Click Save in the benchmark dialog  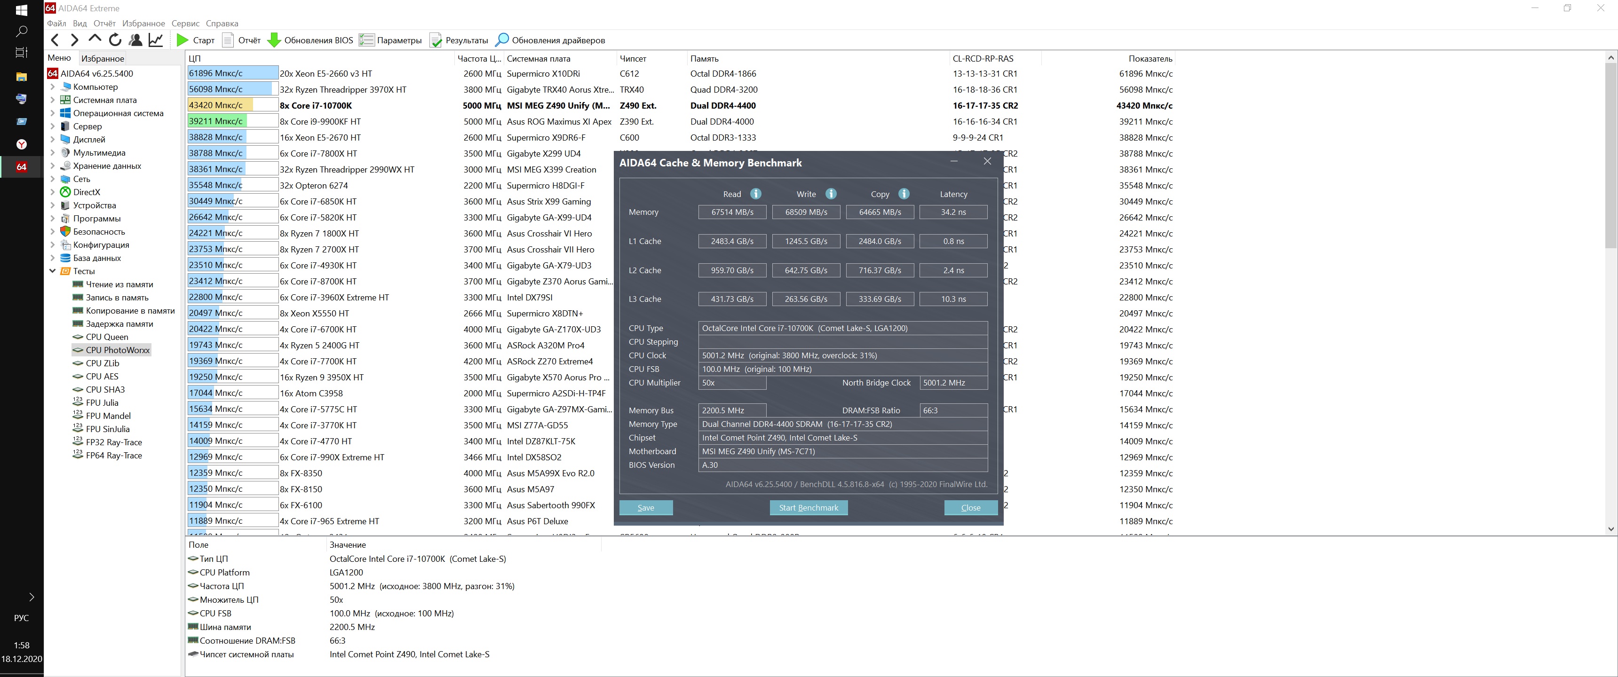[646, 507]
